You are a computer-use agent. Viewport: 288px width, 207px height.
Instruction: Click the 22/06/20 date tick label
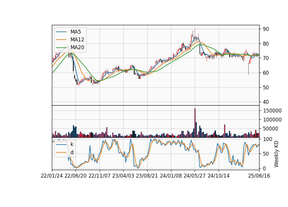click(76, 176)
